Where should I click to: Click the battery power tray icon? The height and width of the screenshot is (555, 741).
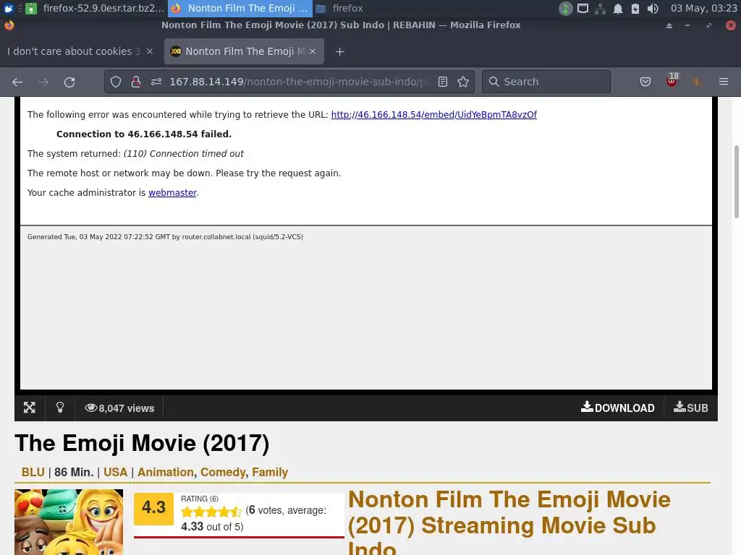coord(635,9)
